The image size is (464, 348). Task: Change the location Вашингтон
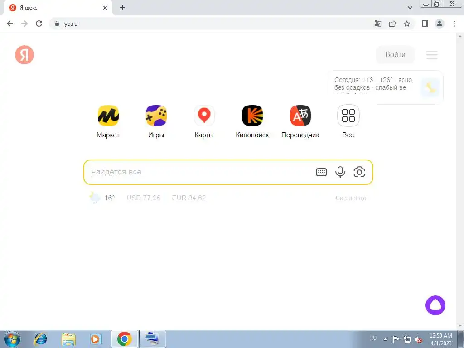tap(352, 198)
